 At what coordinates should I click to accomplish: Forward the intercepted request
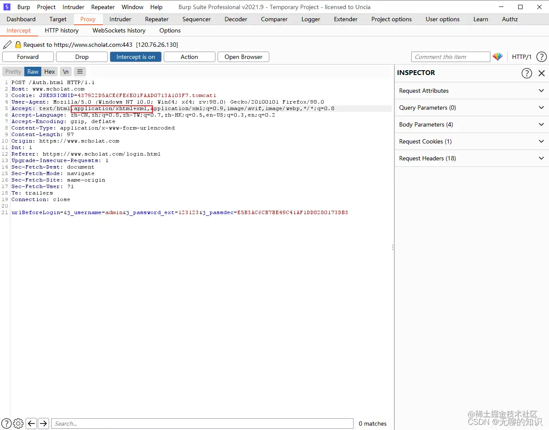pyautogui.click(x=28, y=57)
